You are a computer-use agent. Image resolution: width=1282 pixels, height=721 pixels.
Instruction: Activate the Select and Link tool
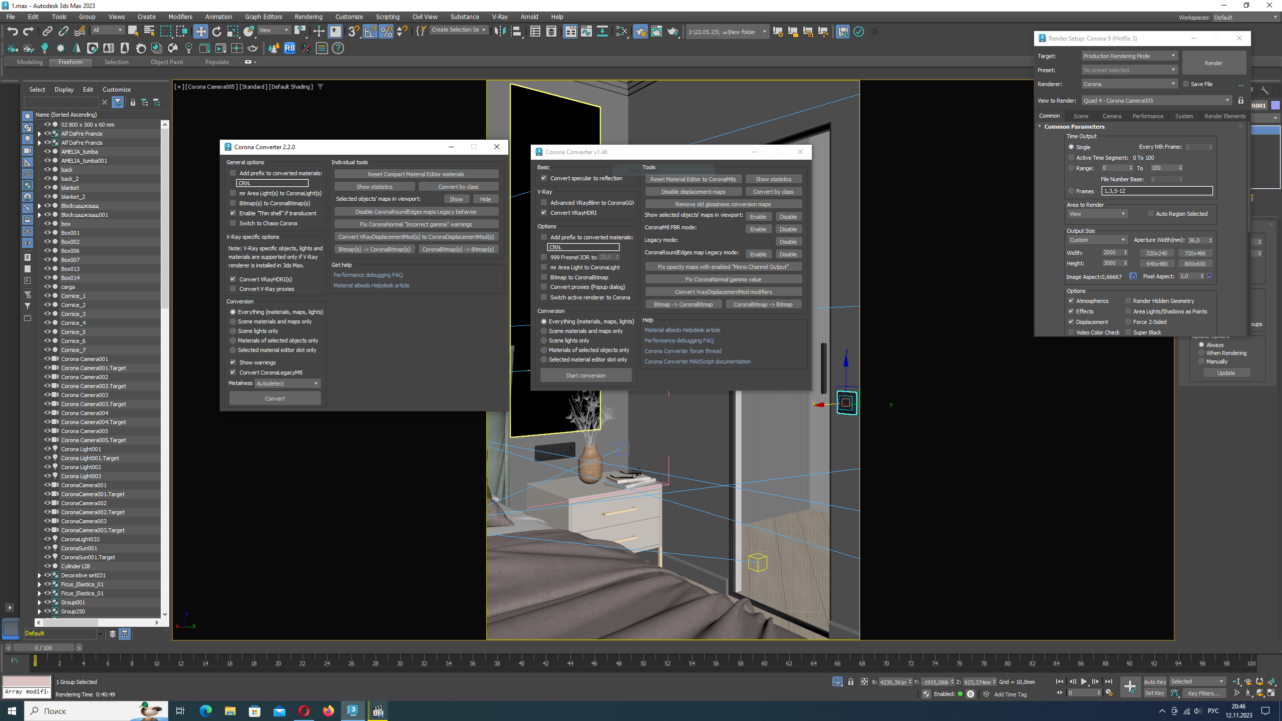(47, 32)
